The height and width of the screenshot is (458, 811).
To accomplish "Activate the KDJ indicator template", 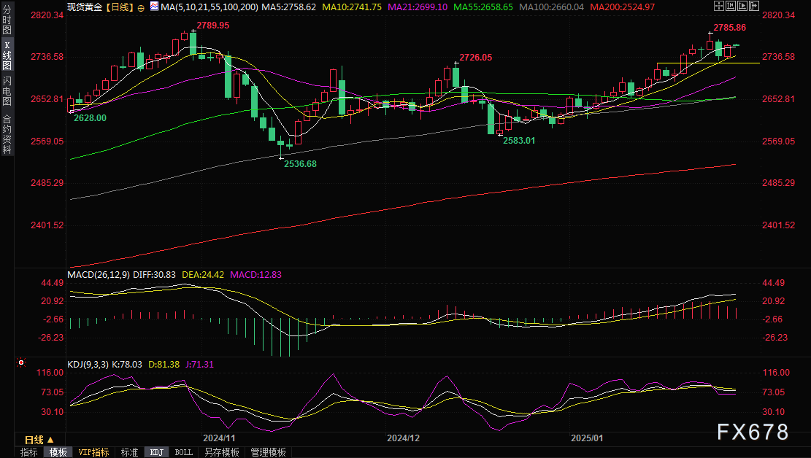I will [x=156, y=452].
